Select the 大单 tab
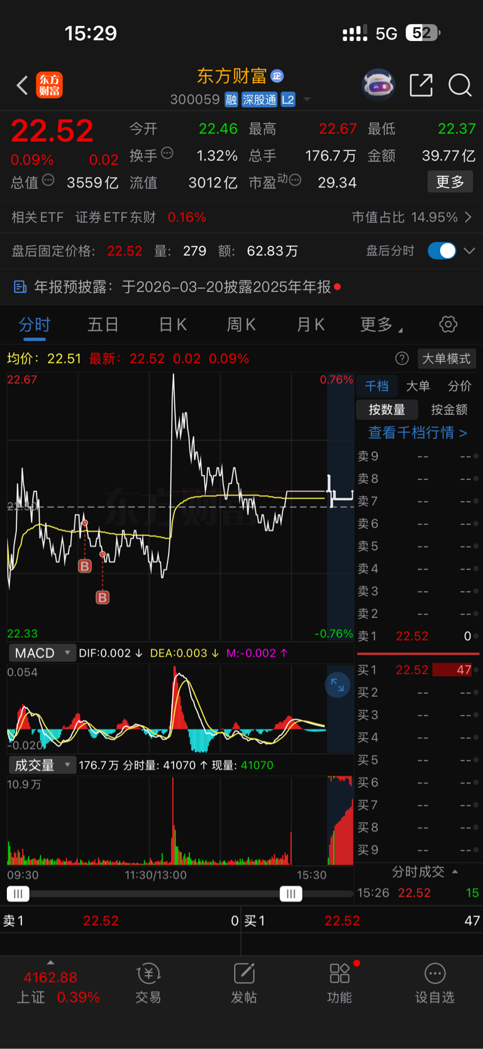The width and height of the screenshot is (483, 1049). (418, 386)
